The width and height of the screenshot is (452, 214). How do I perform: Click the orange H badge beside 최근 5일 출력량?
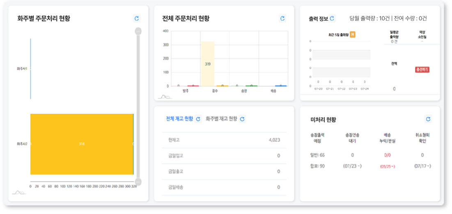pos(353,35)
